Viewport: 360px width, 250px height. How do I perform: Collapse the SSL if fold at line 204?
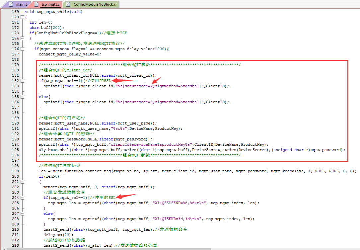click(x=22, y=198)
